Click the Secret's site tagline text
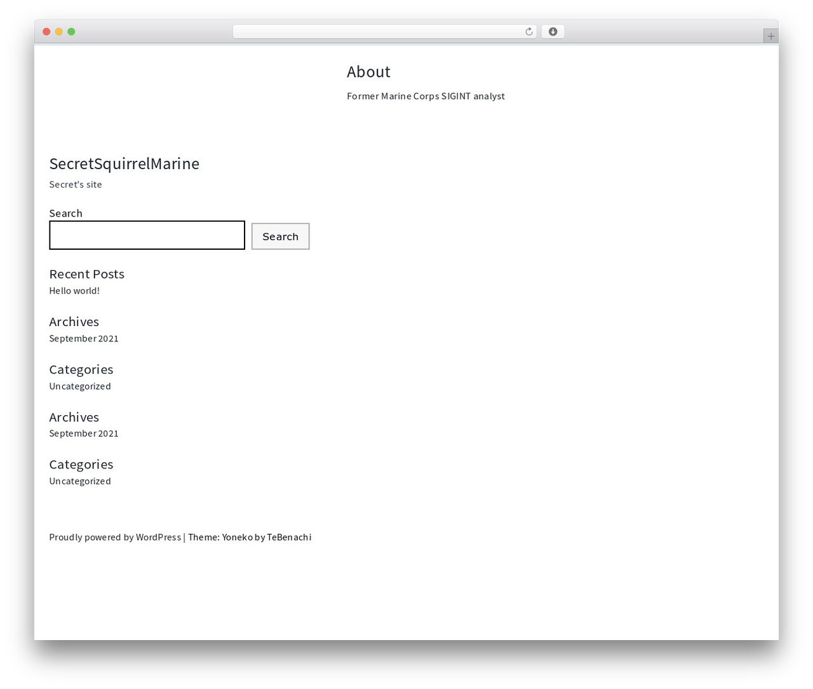This screenshot has height=689, width=813. (x=76, y=184)
